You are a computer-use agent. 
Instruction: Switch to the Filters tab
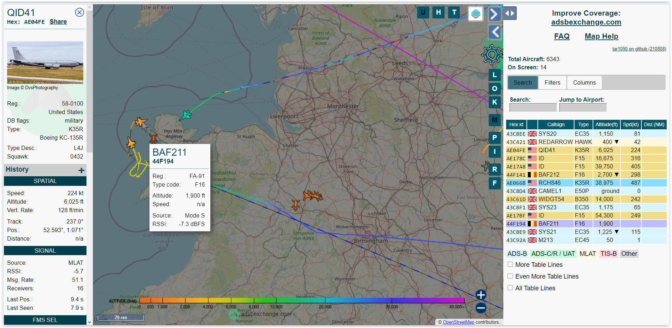[x=552, y=82]
